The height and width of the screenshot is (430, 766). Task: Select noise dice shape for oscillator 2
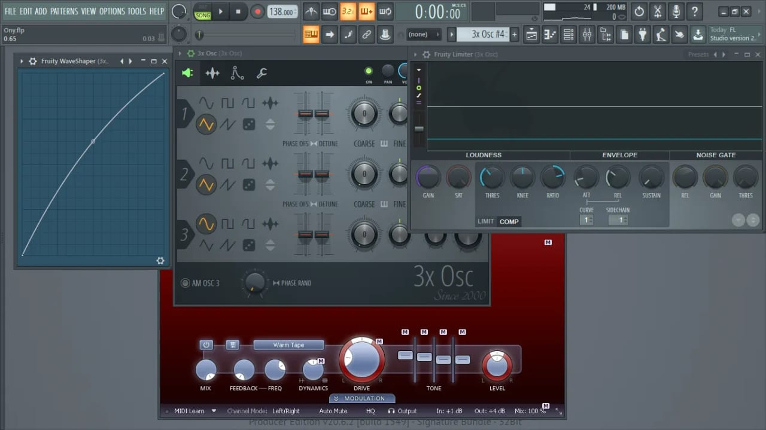pos(248,185)
